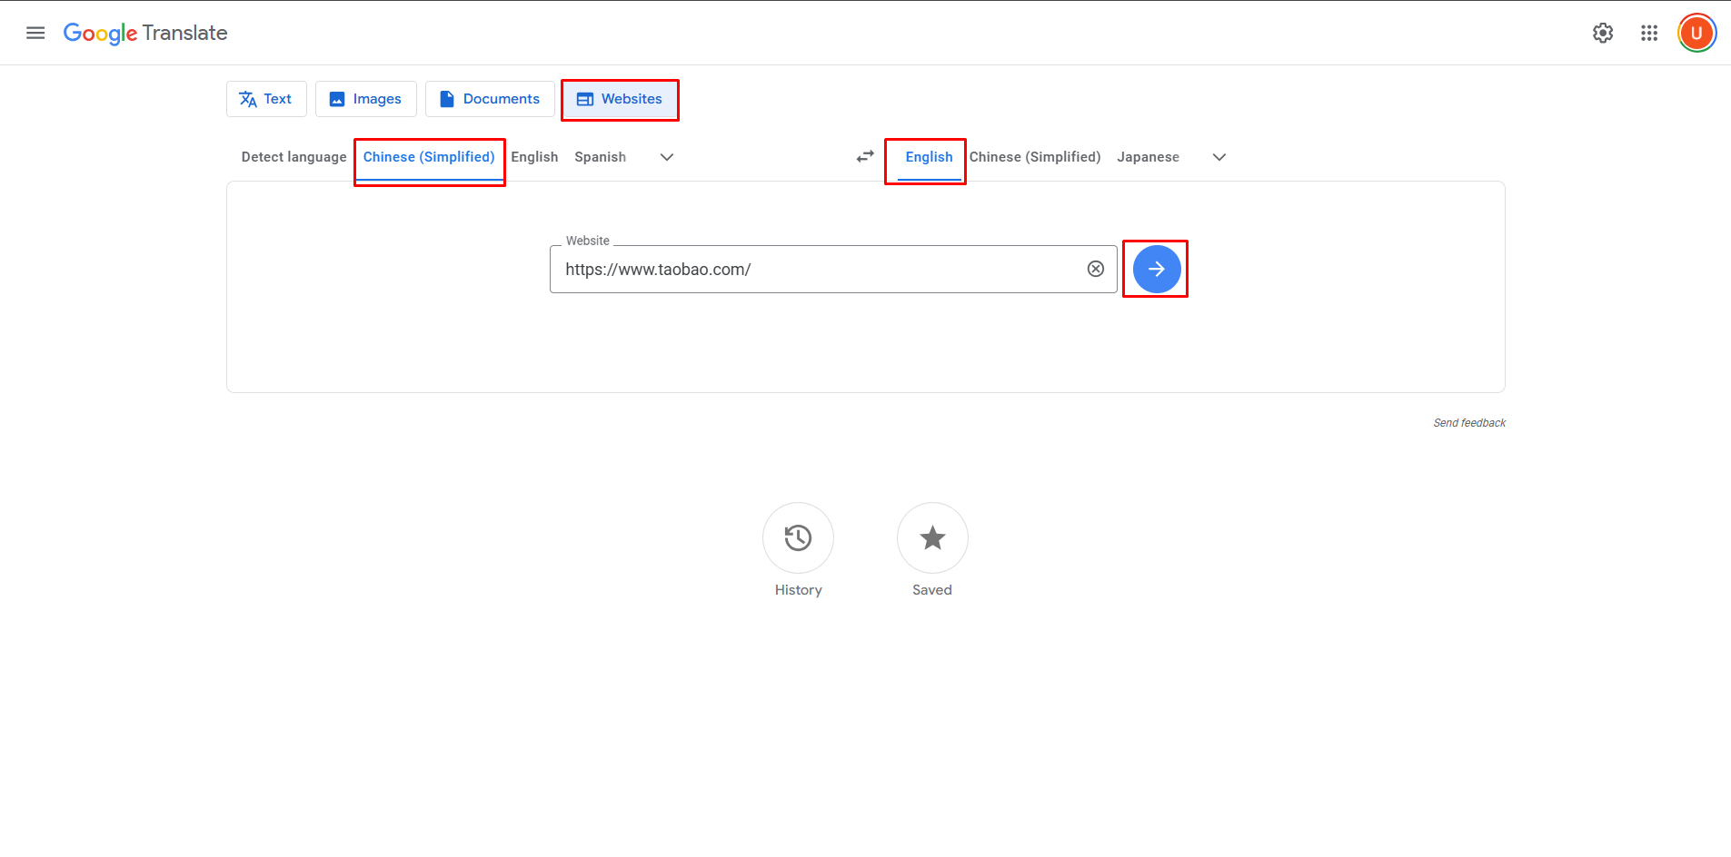1731x857 pixels.
Task: Clear the entered website URL
Action: click(1094, 269)
